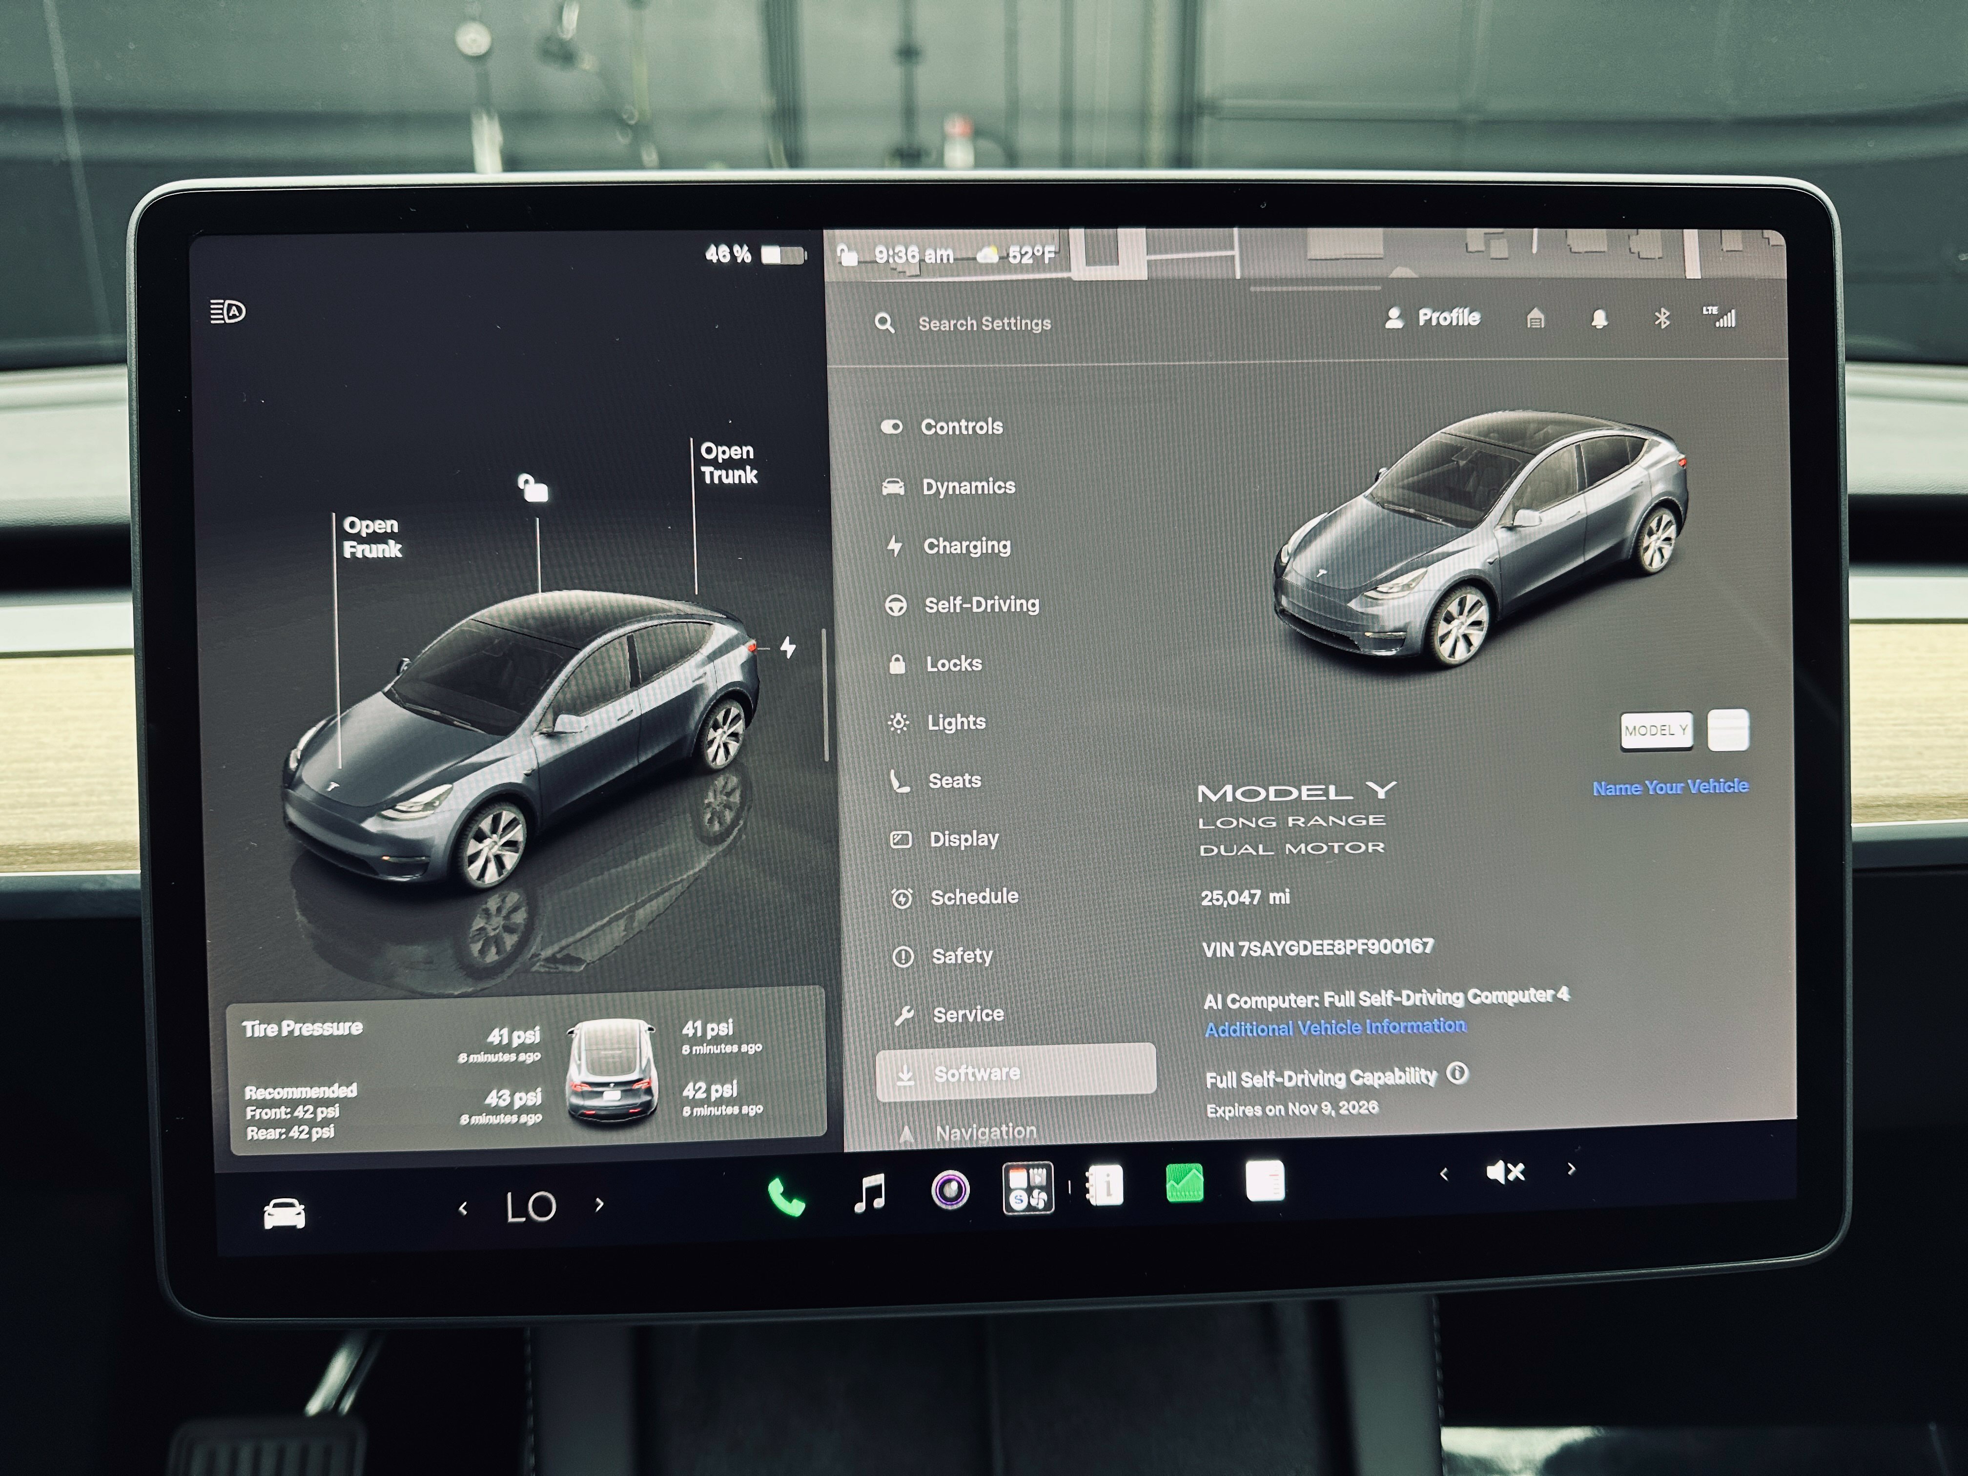The width and height of the screenshot is (1968, 1476).
Task: Tap the Bluetooth icon in settings header
Action: point(1661,318)
